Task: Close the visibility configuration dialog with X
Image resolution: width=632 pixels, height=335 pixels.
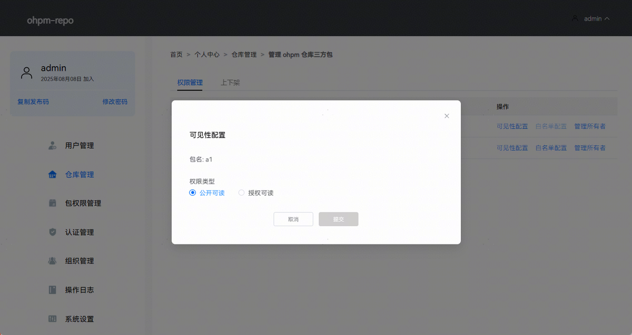Action: 447,116
